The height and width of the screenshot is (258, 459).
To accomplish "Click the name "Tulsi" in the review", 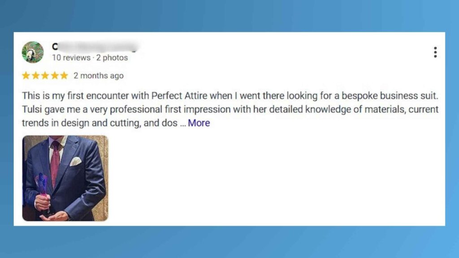I will point(31,110).
